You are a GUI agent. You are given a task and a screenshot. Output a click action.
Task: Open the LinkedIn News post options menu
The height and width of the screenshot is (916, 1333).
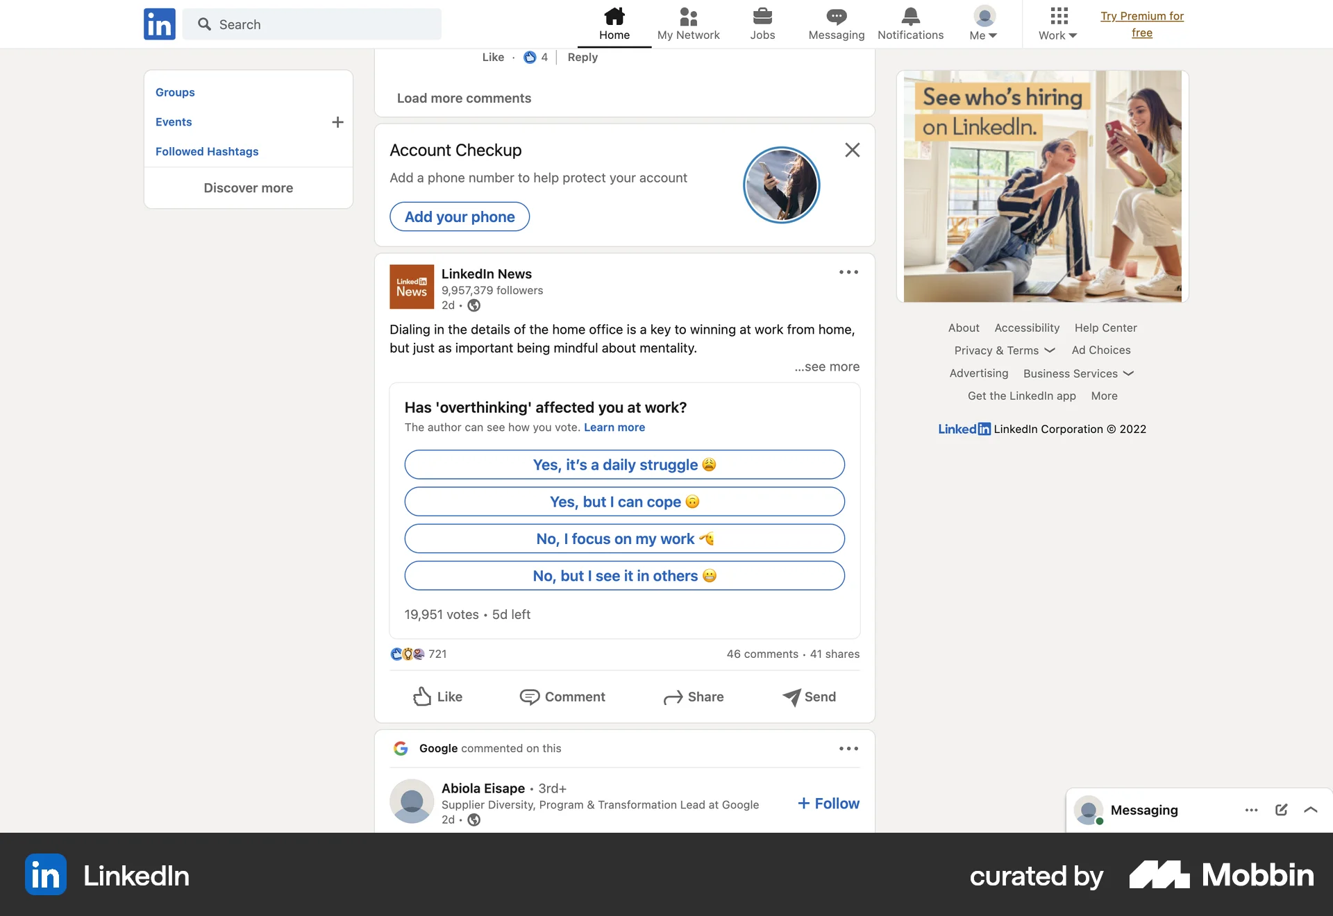[848, 272]
